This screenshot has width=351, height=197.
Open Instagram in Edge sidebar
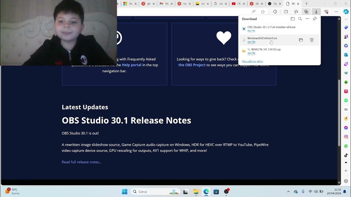click(346, 137)
